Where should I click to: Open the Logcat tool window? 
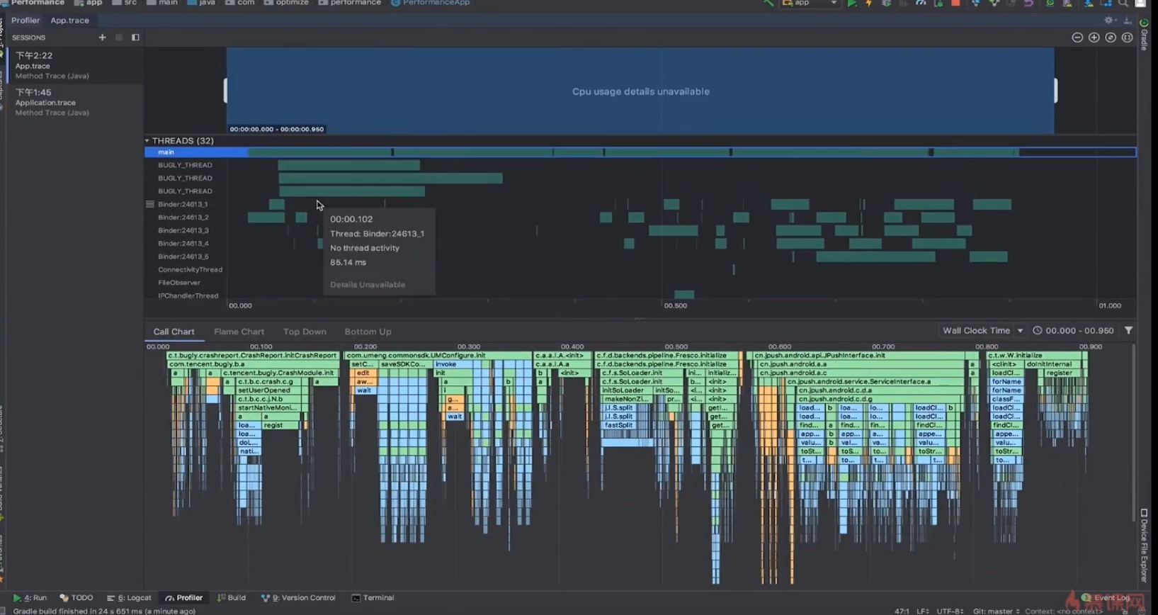click(x=129, y=598)
